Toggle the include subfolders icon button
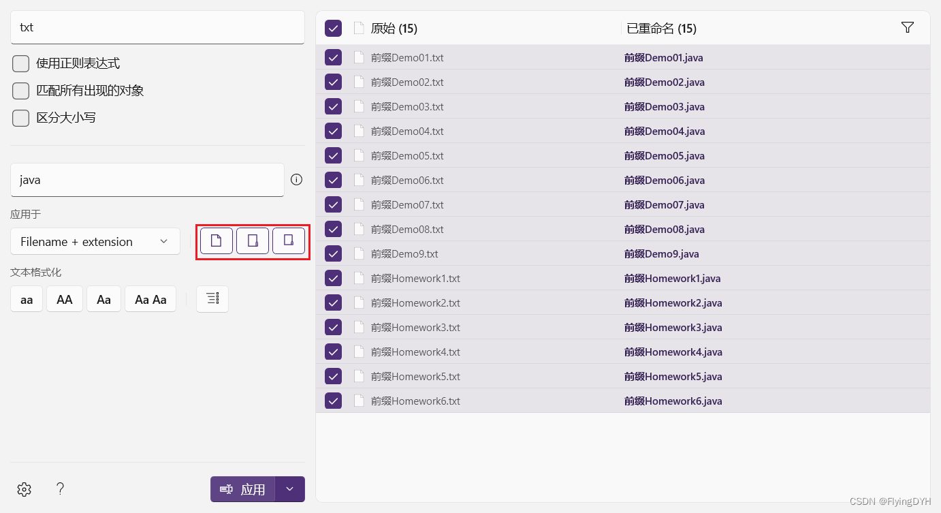The image size is (941, 513). pyautogui.click(x=289, y=241)
